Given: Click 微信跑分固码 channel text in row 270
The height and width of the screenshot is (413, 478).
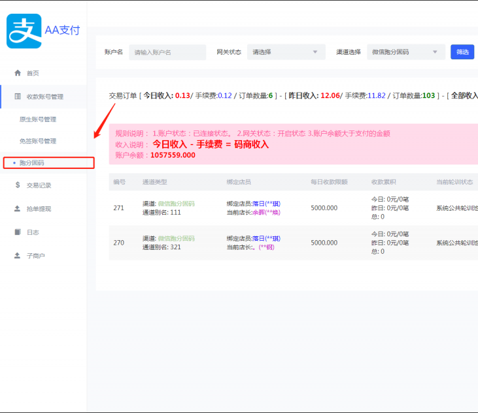Looking at the screenshot, I should tap(176, 239).
